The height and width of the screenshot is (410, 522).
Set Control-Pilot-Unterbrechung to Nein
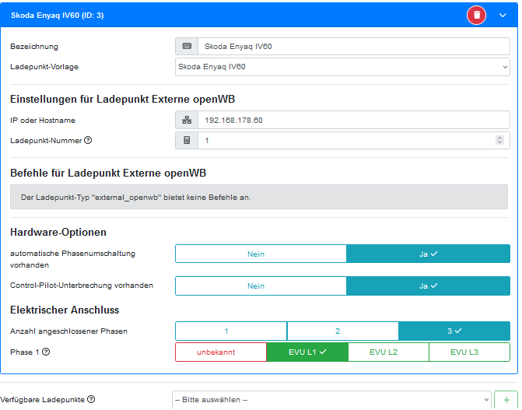261,286
